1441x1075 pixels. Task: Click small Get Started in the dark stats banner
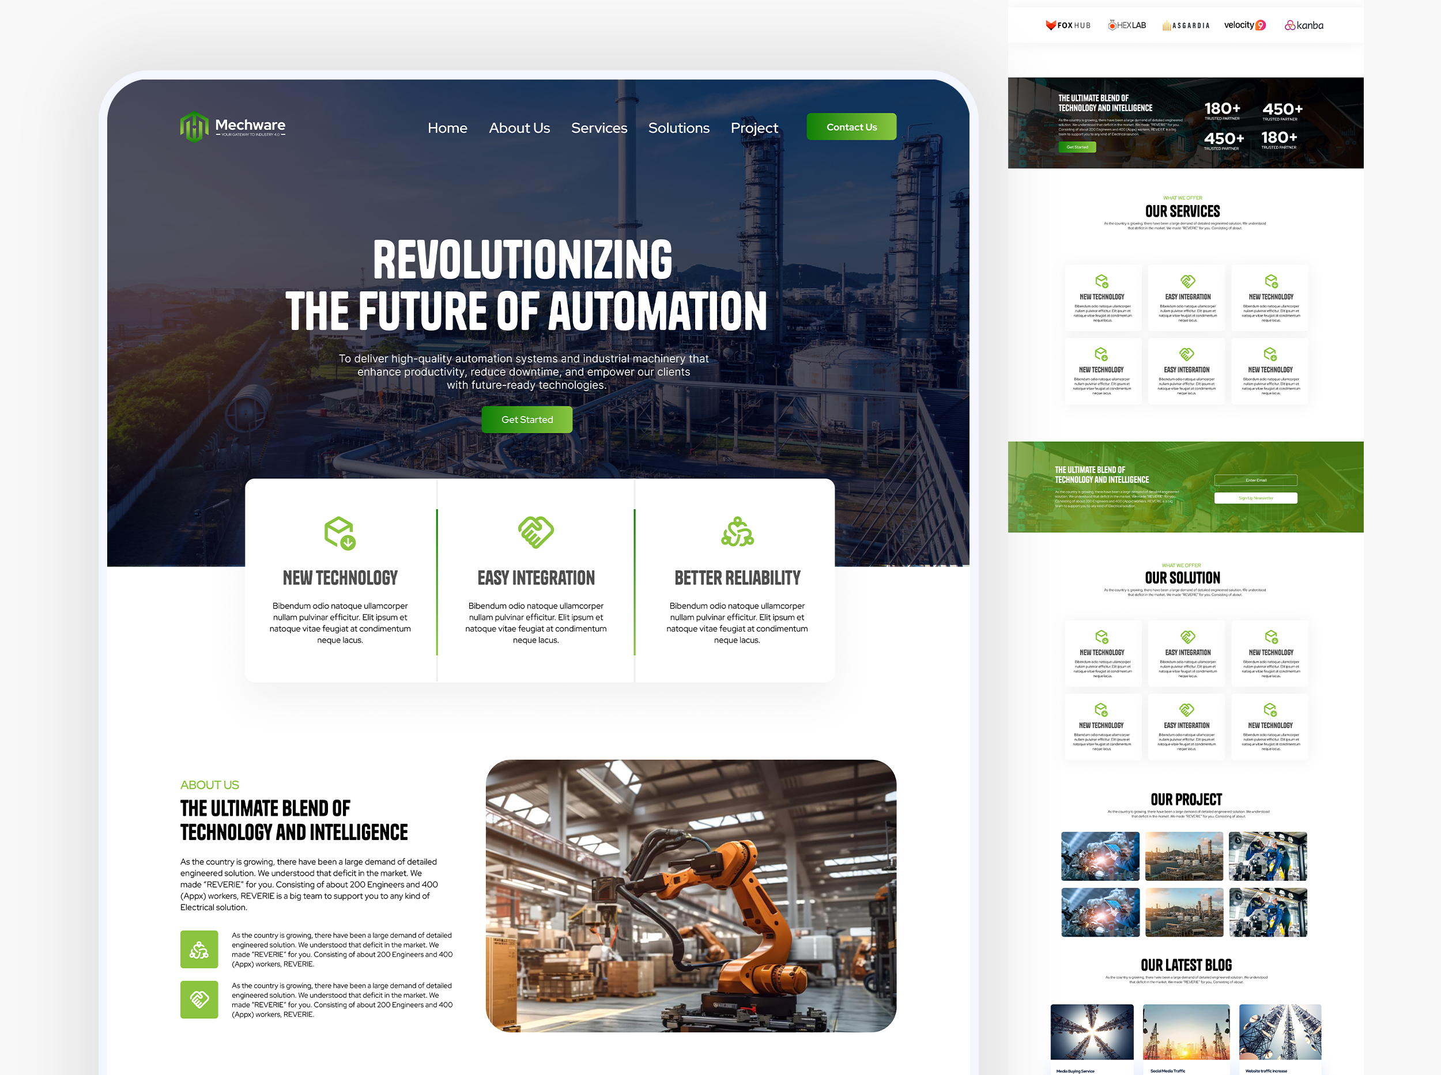[x=1077, y=147]
